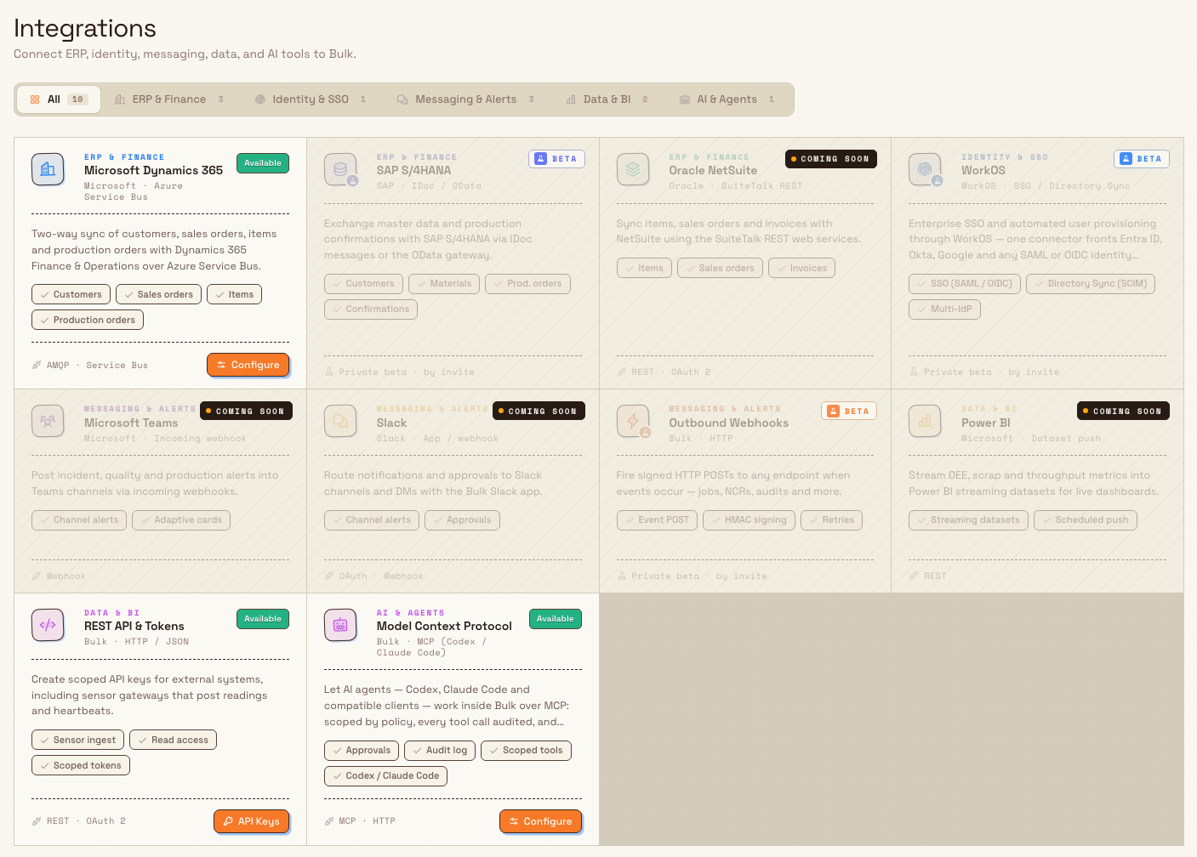The width and height of the screenshot is (1197, 857).
Task: Filter by Identity & SSO tab
Action: click(x=311, y=99)
